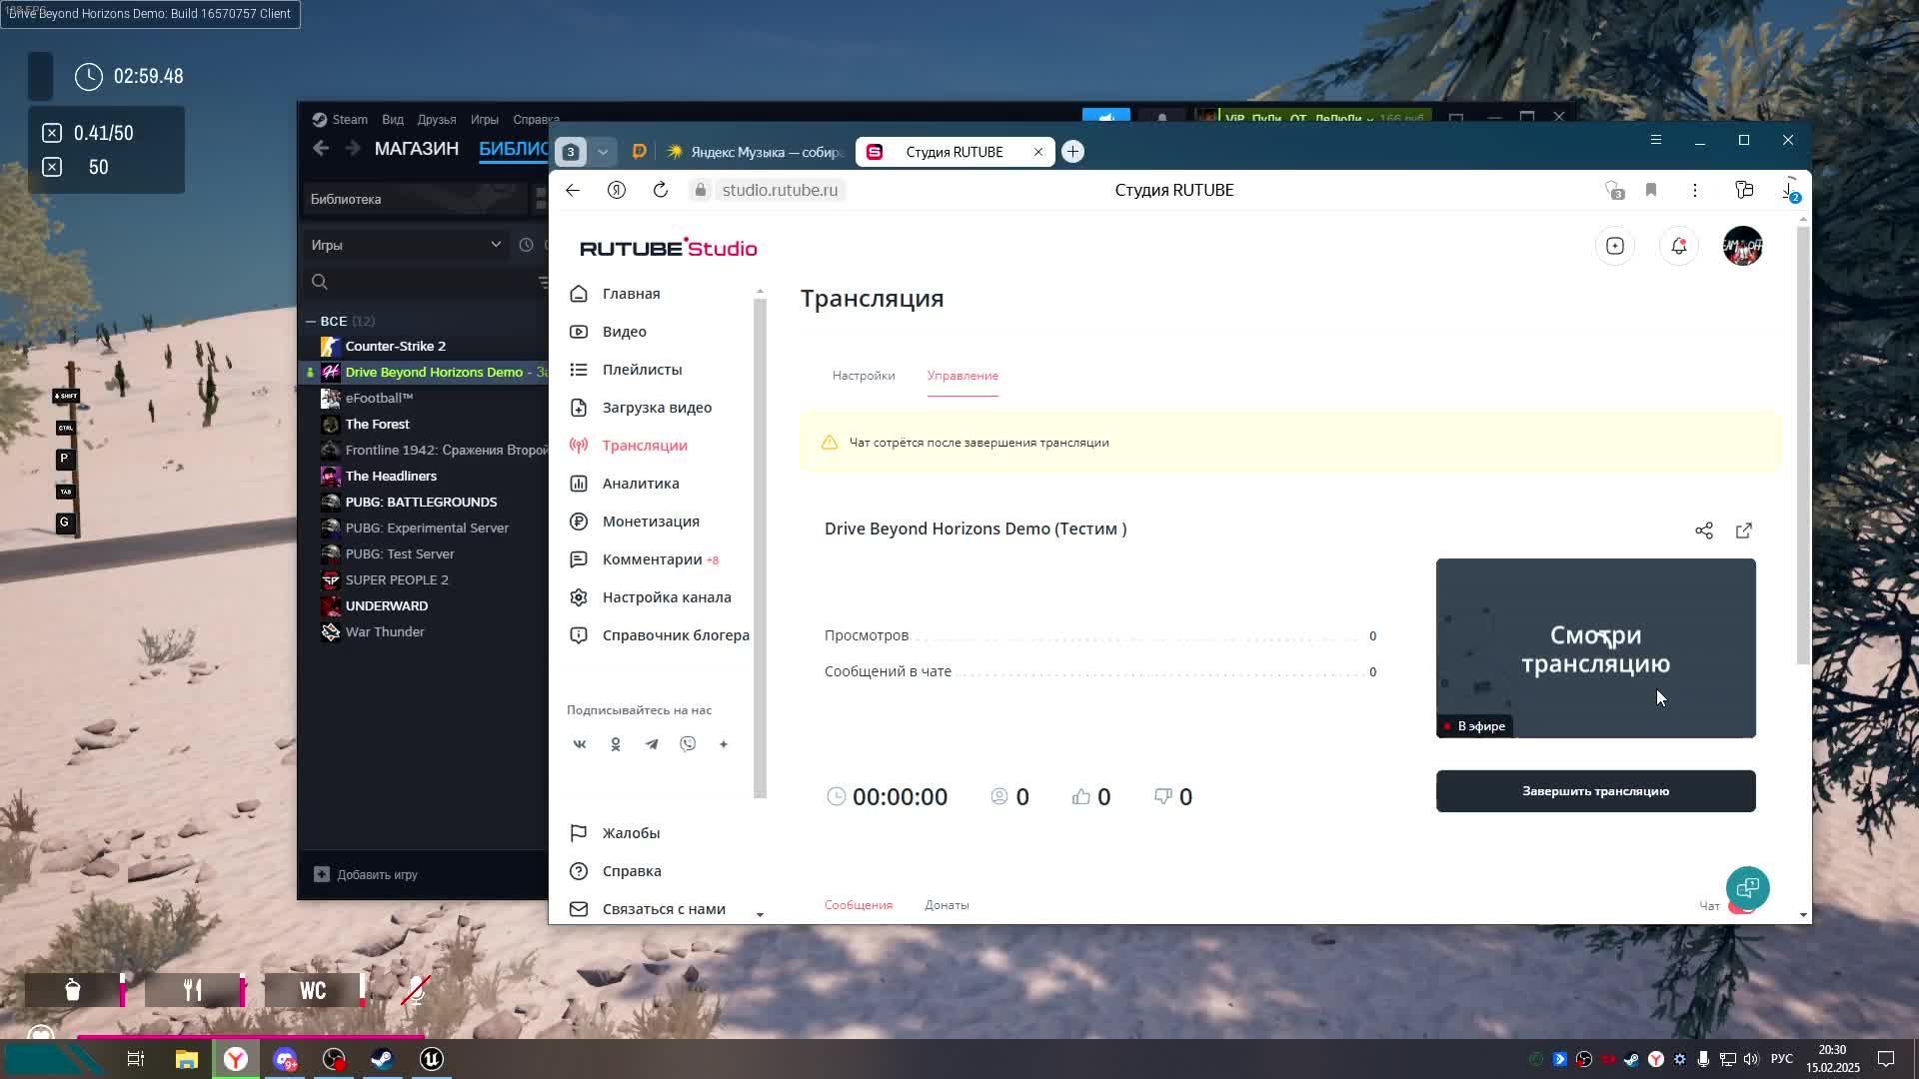Click the Yandex home icon in toolbar
Viewport: 1919px width, 1079px height.
click(x=617, y=190)
